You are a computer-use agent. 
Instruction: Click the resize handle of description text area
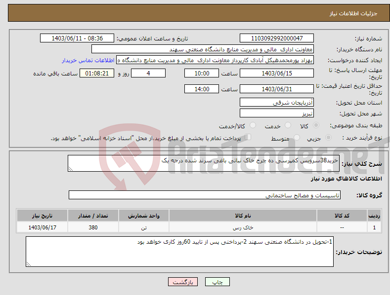point(71,169)
